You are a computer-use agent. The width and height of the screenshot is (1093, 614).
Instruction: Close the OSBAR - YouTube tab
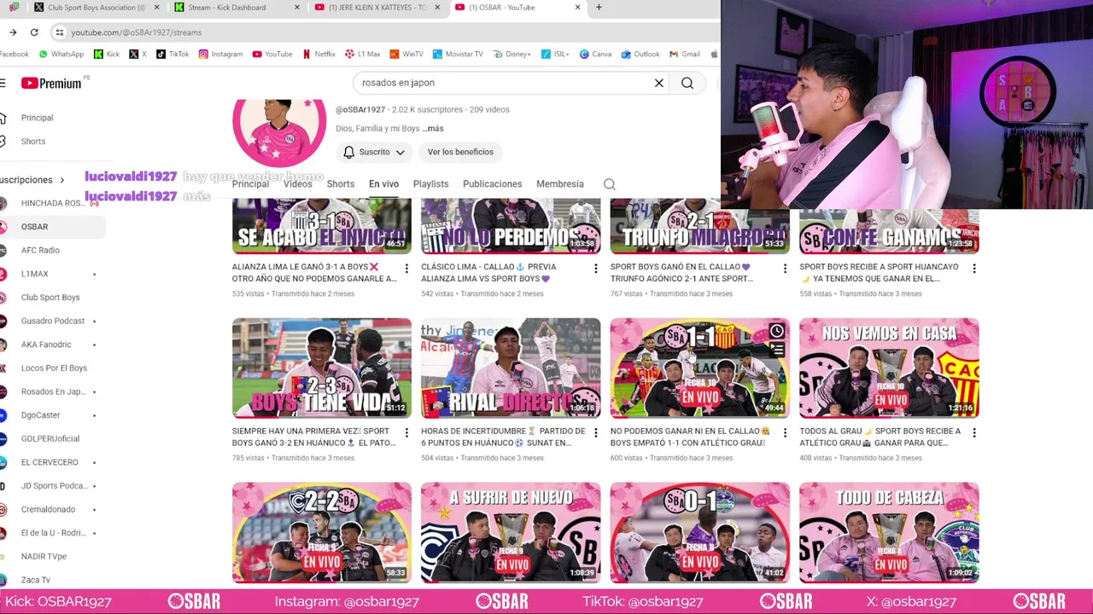(577, 8)
